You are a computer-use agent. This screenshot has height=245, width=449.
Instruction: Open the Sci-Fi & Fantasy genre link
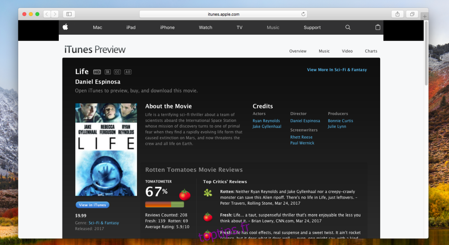104,223
